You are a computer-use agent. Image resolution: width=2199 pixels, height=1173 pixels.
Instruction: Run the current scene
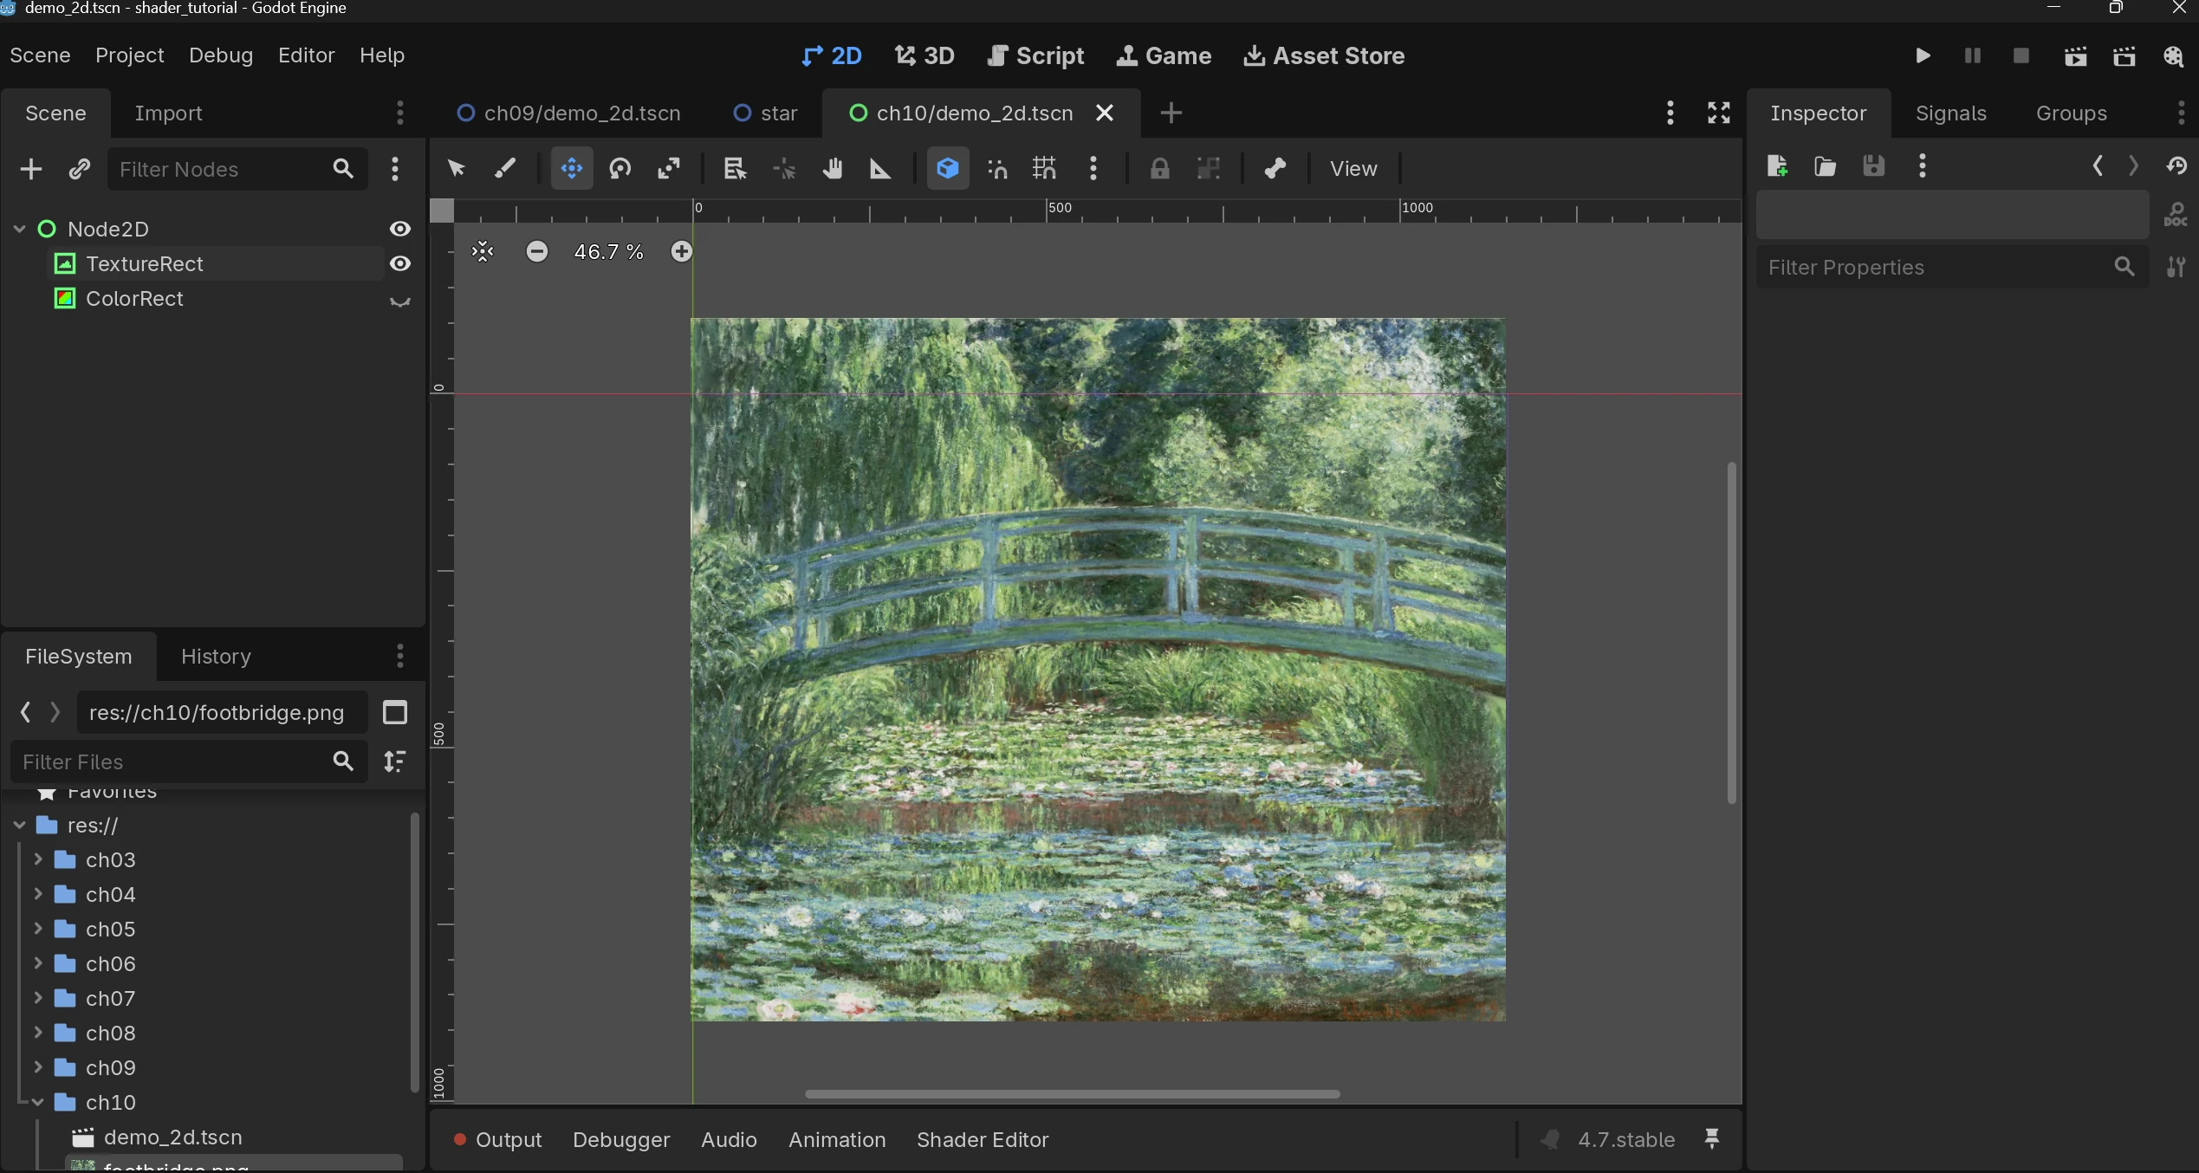(x=2075, y=56)
